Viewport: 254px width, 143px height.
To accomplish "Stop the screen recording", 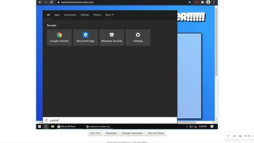I will (240, 136).
